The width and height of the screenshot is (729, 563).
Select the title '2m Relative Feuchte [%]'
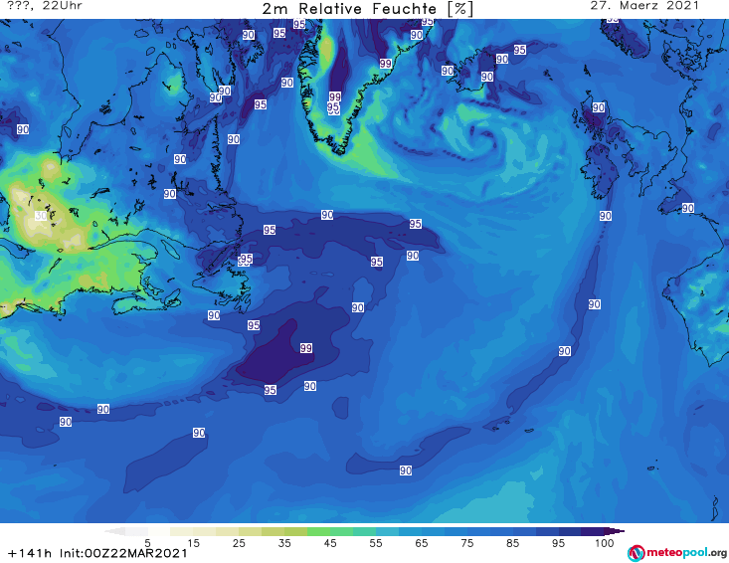tap(368, 9)
